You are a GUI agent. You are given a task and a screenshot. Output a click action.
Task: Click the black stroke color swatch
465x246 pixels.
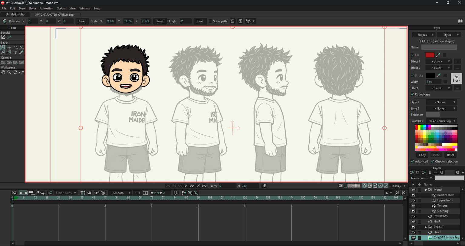pyautogui.click(x=430, y=75)
